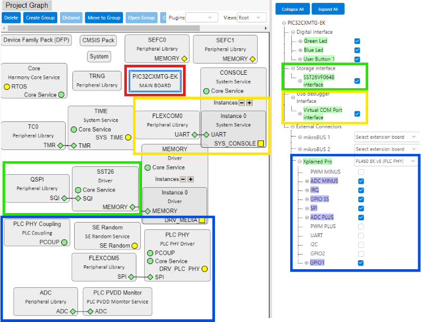The height and width of the screenshot is (322, 421).
Task: Add a CONSOLE instance with plus button
Action: (x=249, y=103)
